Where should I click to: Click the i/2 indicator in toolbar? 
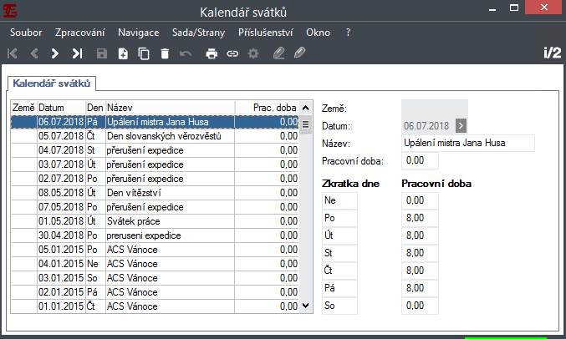pyautogui.click(x=553, y=53)
